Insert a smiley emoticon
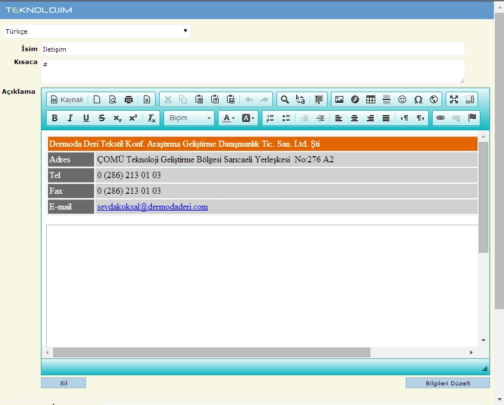 pyautogui.click(x=402, y=99)
